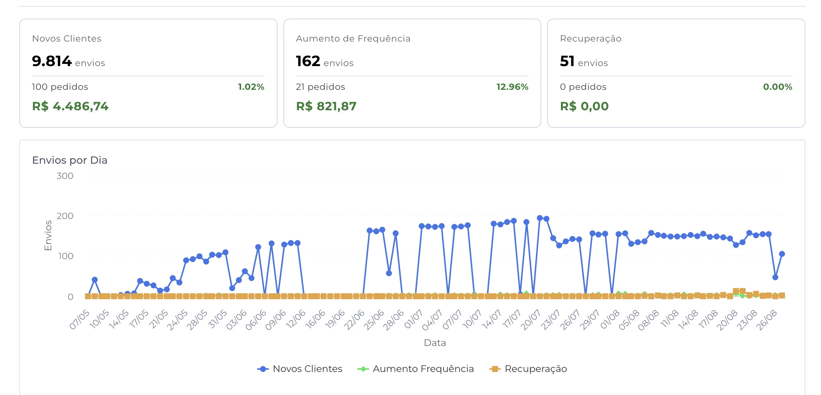Click the 100 pedidos text
The height and width of the screenshot is (395, 821).
60,87
